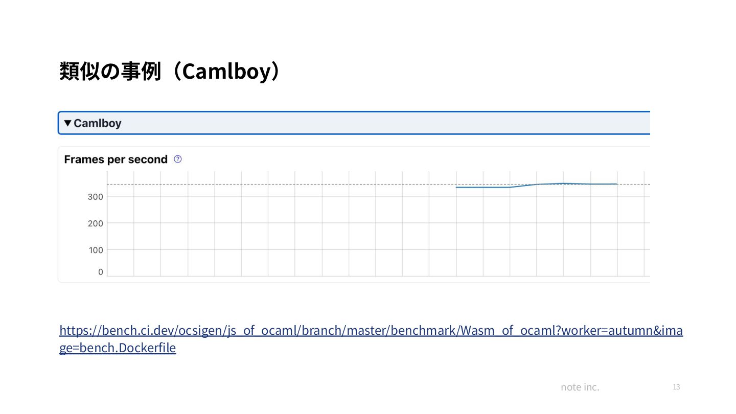Image resolution: width=736 pixels, height=414 pixels.
Task: Click the 'Frames per second' chart heading
Action: (116, 159)
